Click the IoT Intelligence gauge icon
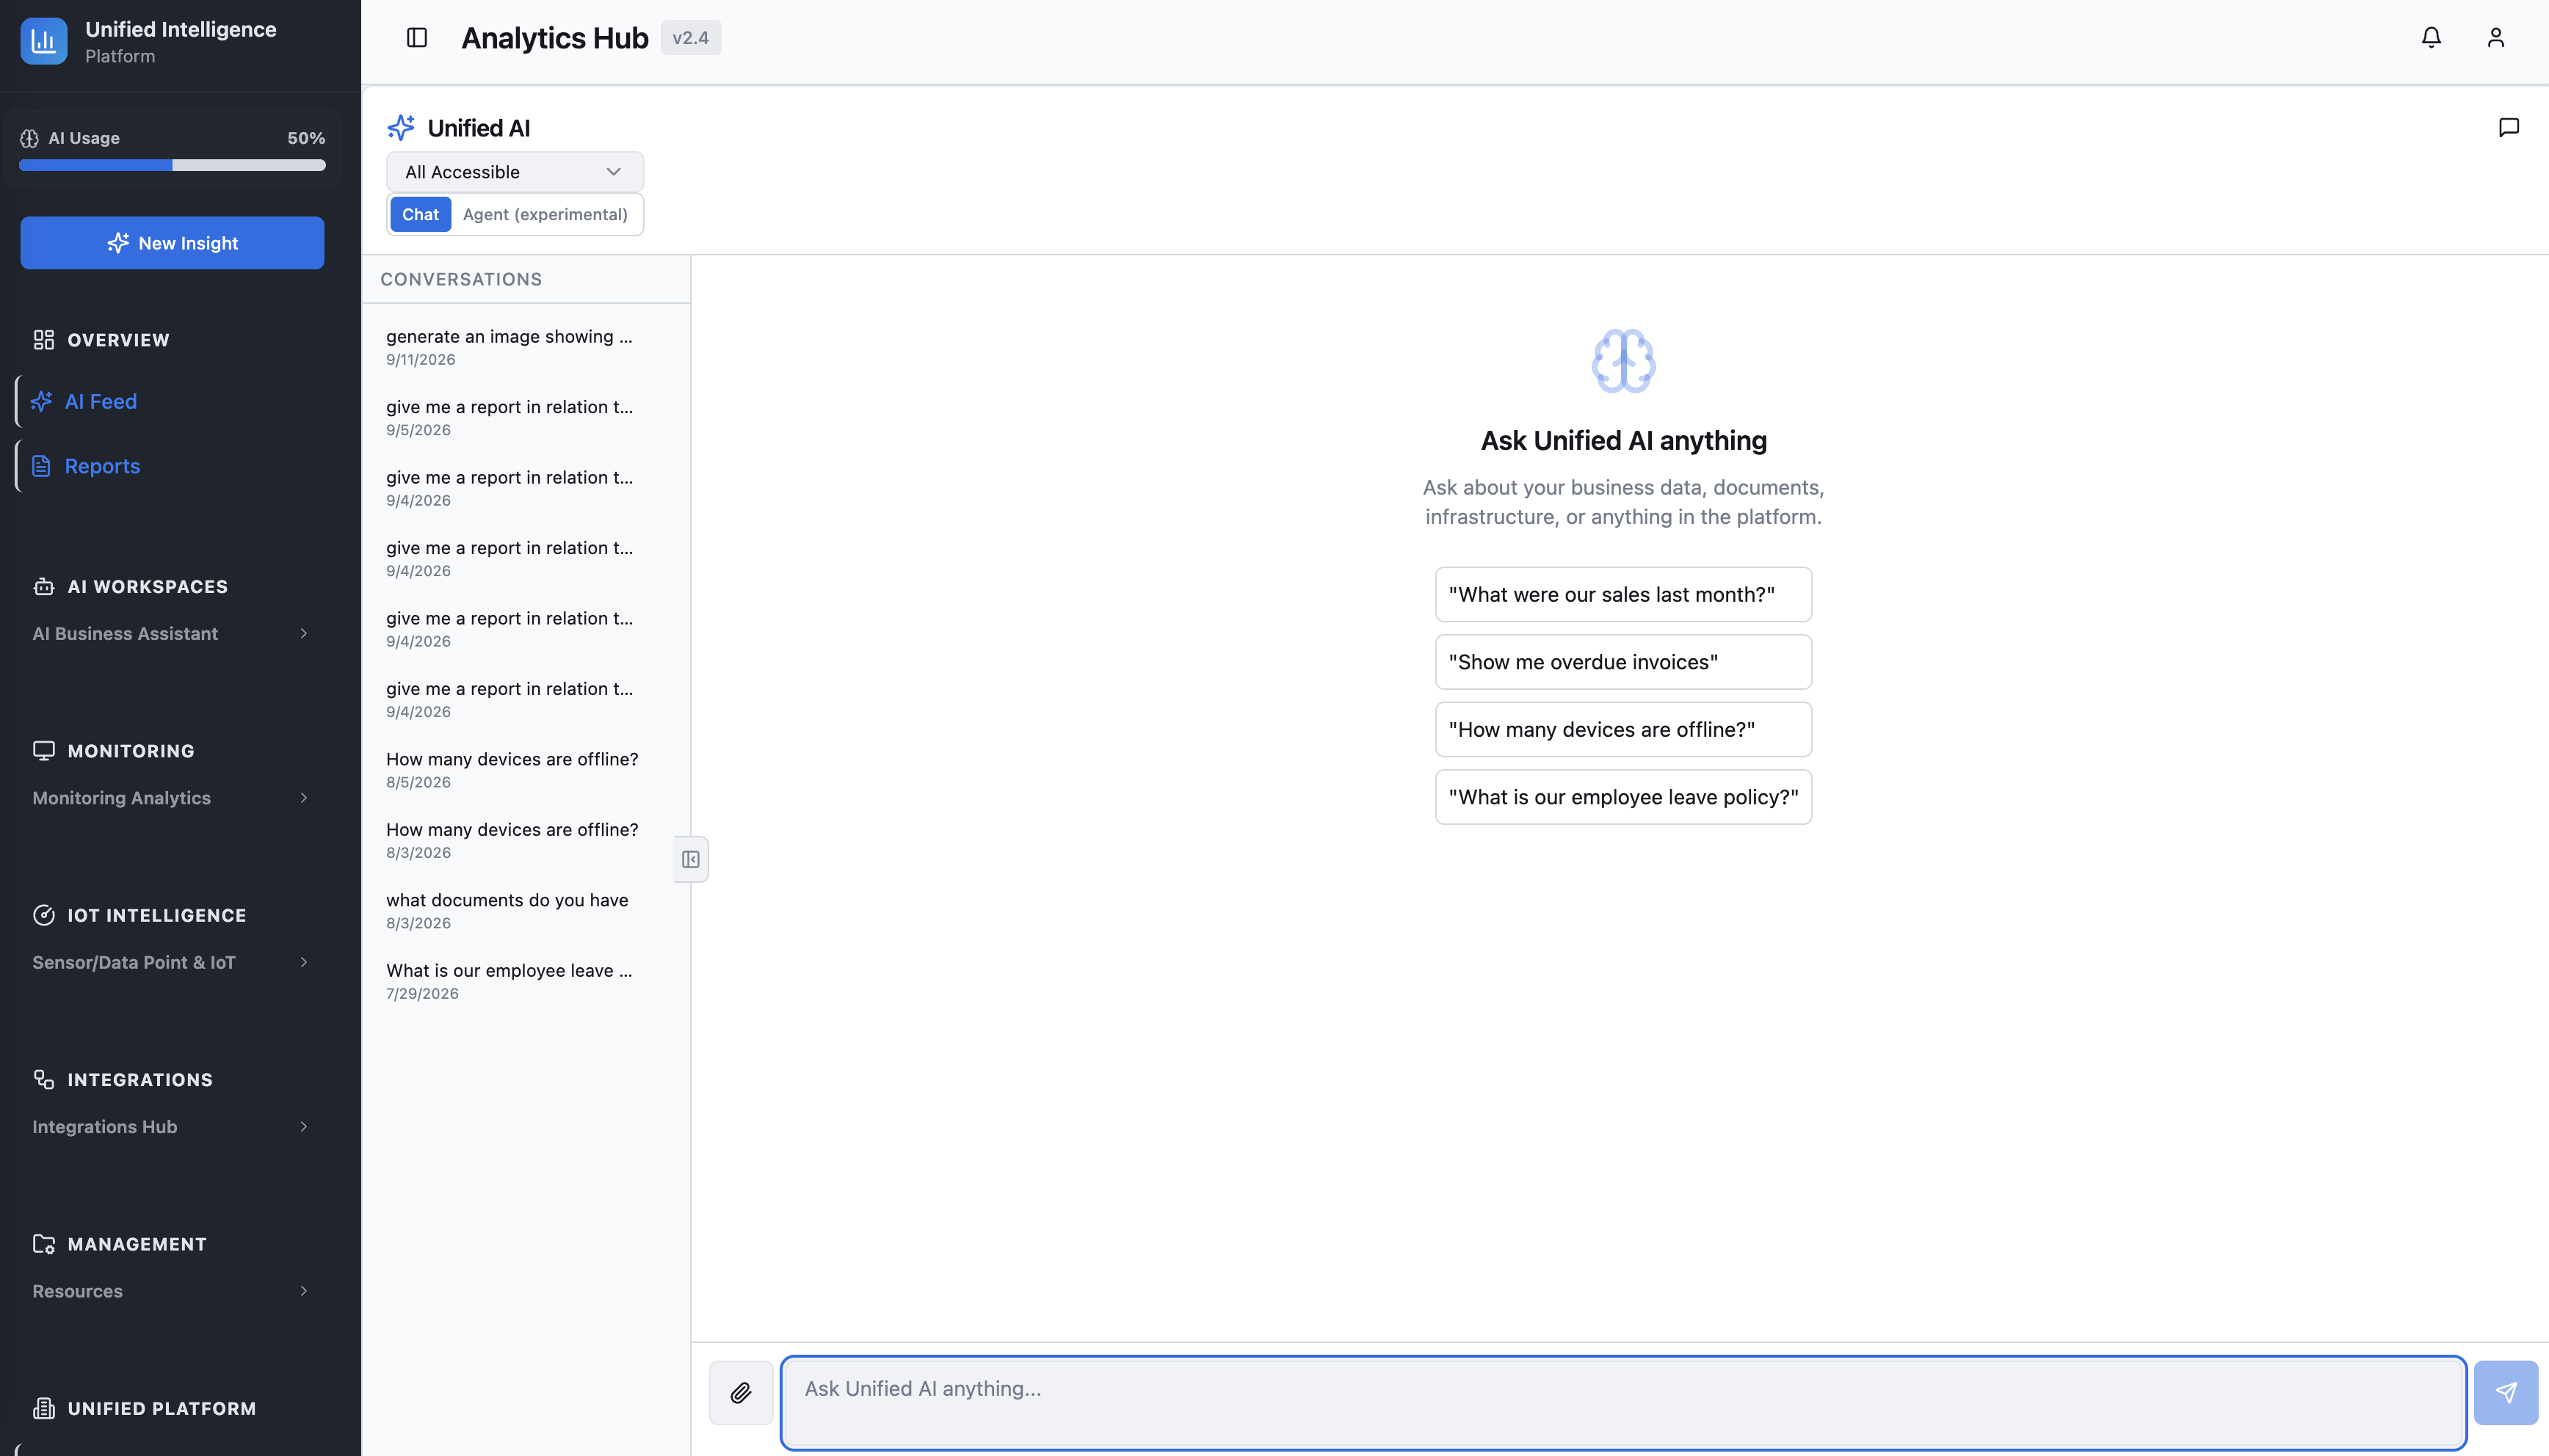 [x=44, y=915]
